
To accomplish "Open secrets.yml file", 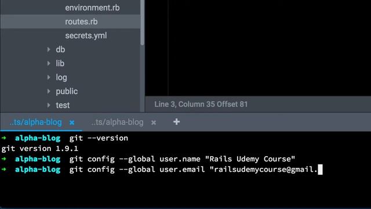I will [x=86, y=35].
